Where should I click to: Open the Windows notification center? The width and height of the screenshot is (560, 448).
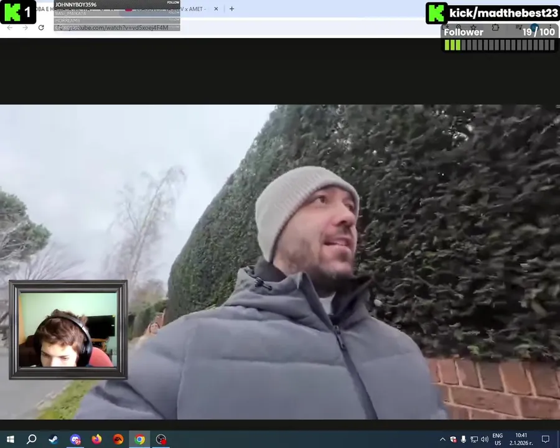545,439
